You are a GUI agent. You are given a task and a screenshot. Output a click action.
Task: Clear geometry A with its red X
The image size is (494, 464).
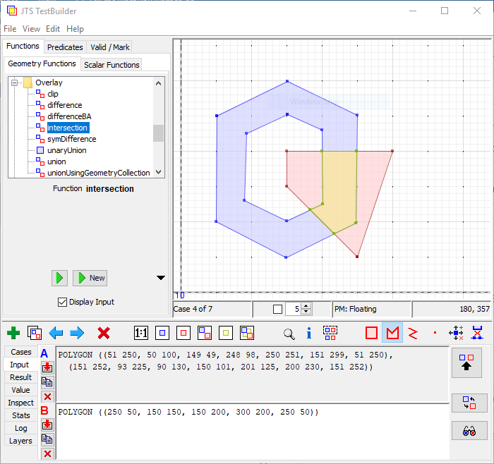47,396
